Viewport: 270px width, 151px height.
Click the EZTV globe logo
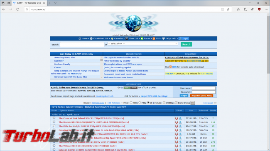coord(133,23)
